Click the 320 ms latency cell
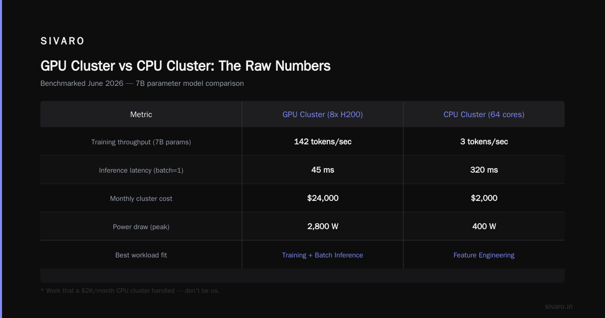The height and width of the screenshot is (318, 605). tap(484, 170)
